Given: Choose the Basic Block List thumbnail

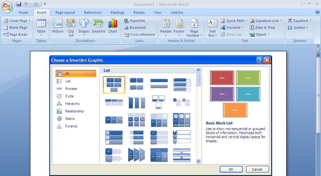Looking at the screenshot, I should tap(114, 85).
